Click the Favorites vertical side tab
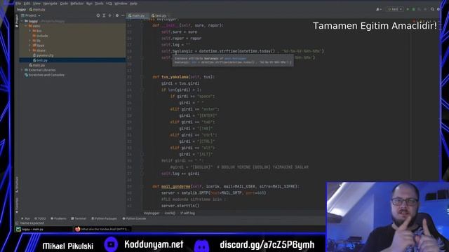The width and height of the screenshot is (449, 252). (x=17, y=205)
